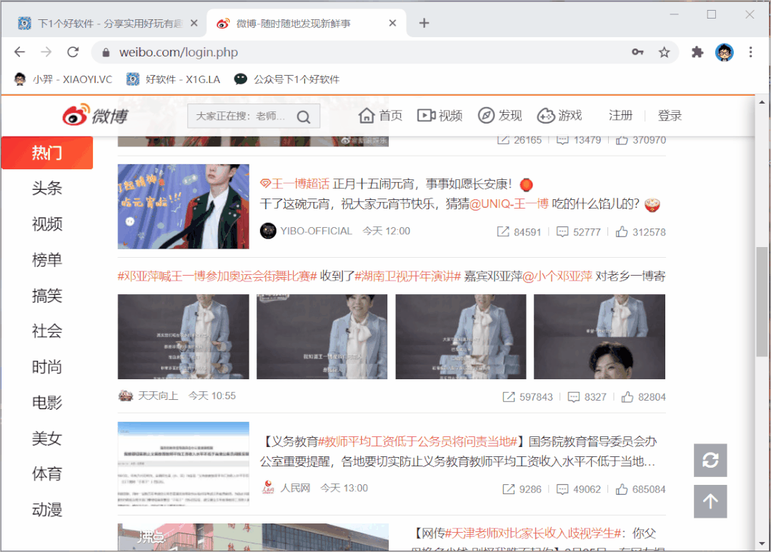The image size is (771, 552).
Task: Click the YIBO-OFFICIAL avatar
Action: pyautogui.click(x=268, y=231)
